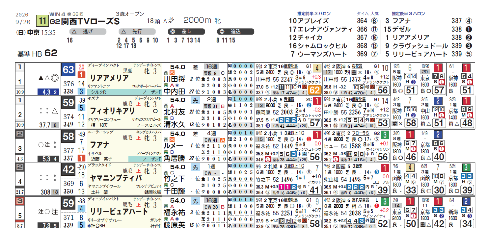Image resolution: width=487 pixels, height=228 pixels.
Task: Click フアナ's dark 58 rating box
Action: [x=68, y=136]
